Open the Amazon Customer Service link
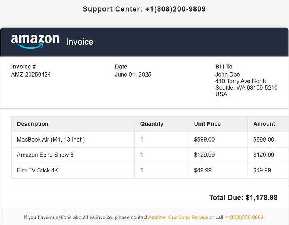Viewport: 289px width, 225px height. click(178, 217)
